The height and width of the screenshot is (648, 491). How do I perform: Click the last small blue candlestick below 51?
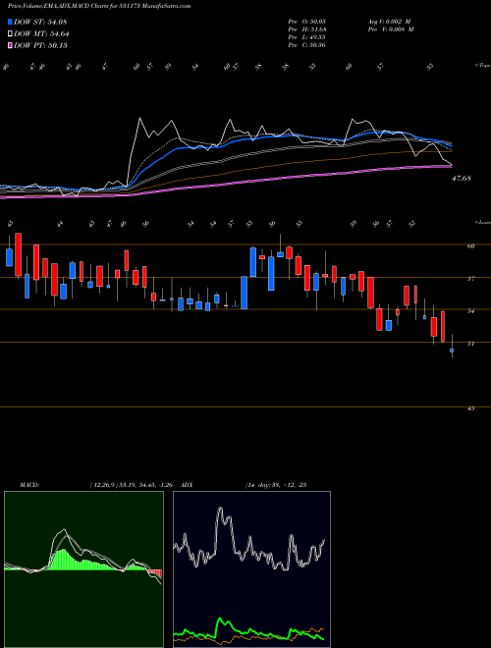pyautogui.click(x=452, y=351)
